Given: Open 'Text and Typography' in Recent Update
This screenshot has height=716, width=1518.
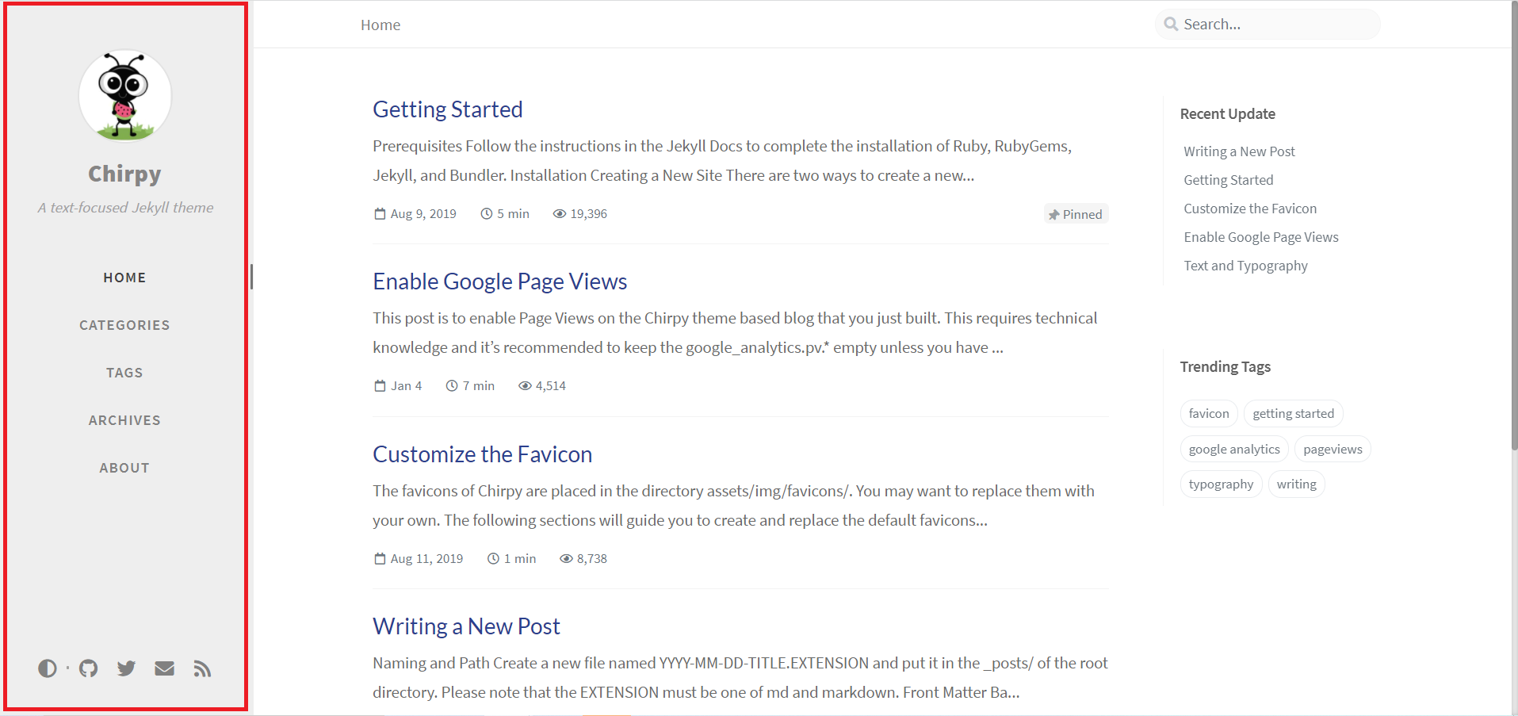Looking at the screenshot, I should (1245, 266).
